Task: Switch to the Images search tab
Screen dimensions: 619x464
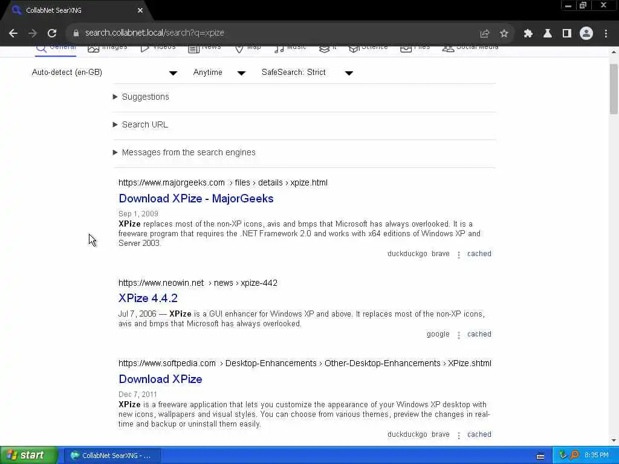Action: coord(108,48)
